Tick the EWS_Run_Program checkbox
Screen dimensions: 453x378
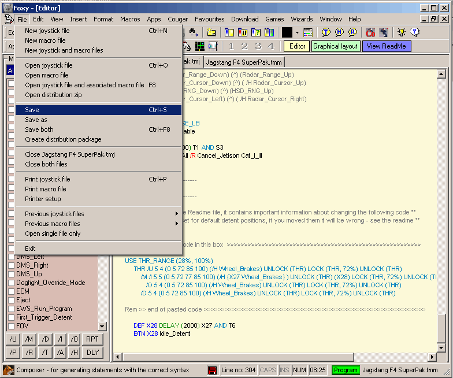[11, 309]
